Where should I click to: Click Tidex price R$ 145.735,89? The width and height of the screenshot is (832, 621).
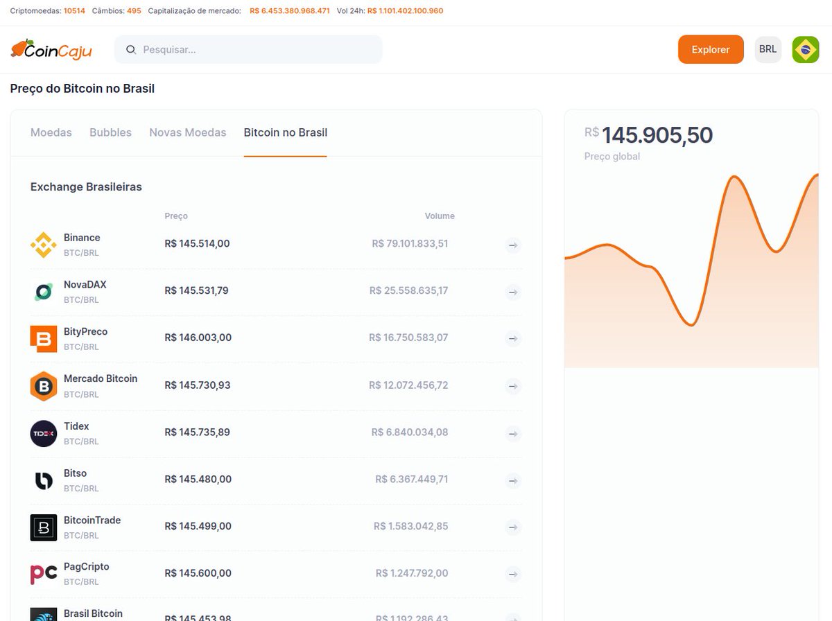click(x=197, y=432)
